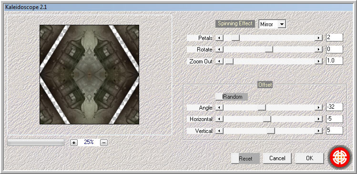
Task: Increase Angle with right arrow
Action: click(318, 107)
